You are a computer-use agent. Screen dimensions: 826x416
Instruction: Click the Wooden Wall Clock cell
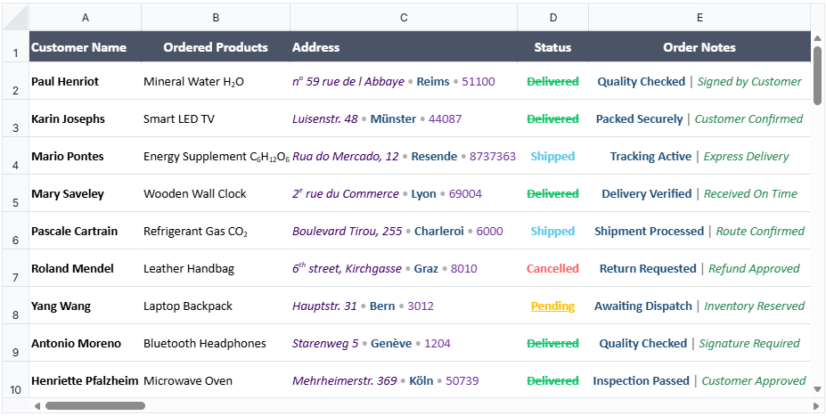click(x=216, y=193)
